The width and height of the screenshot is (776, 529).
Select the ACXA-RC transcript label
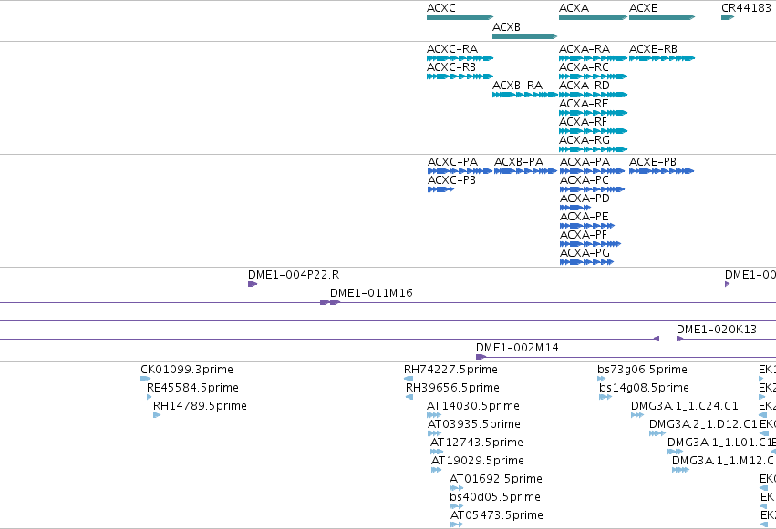[x=584, y=67]
